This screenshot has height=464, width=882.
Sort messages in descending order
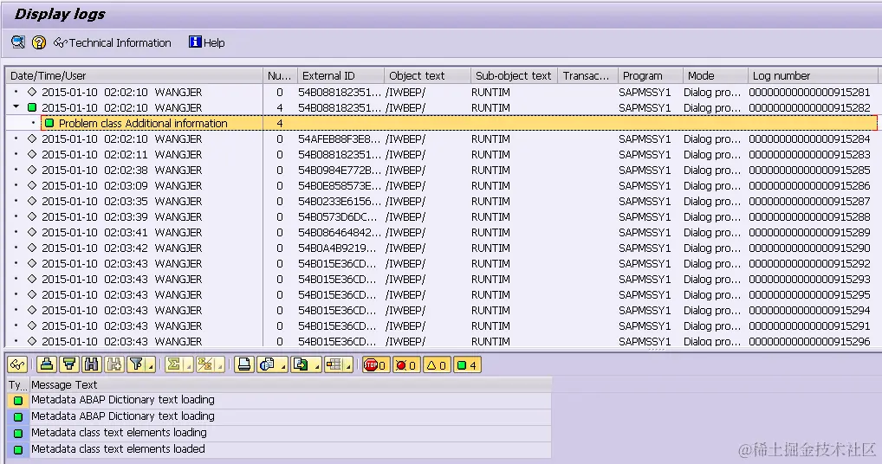69,365
